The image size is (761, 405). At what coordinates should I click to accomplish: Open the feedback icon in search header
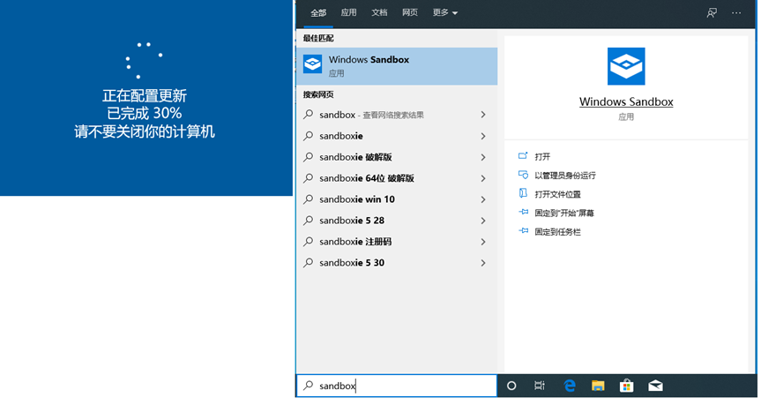pos(712,13)
